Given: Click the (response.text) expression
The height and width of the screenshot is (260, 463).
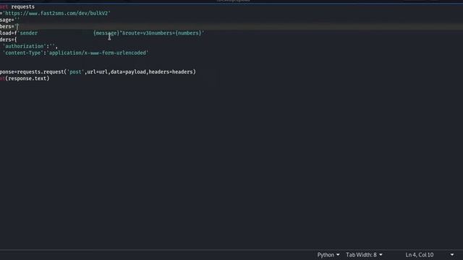Looking at the screenshot, I should click(27, 79).
